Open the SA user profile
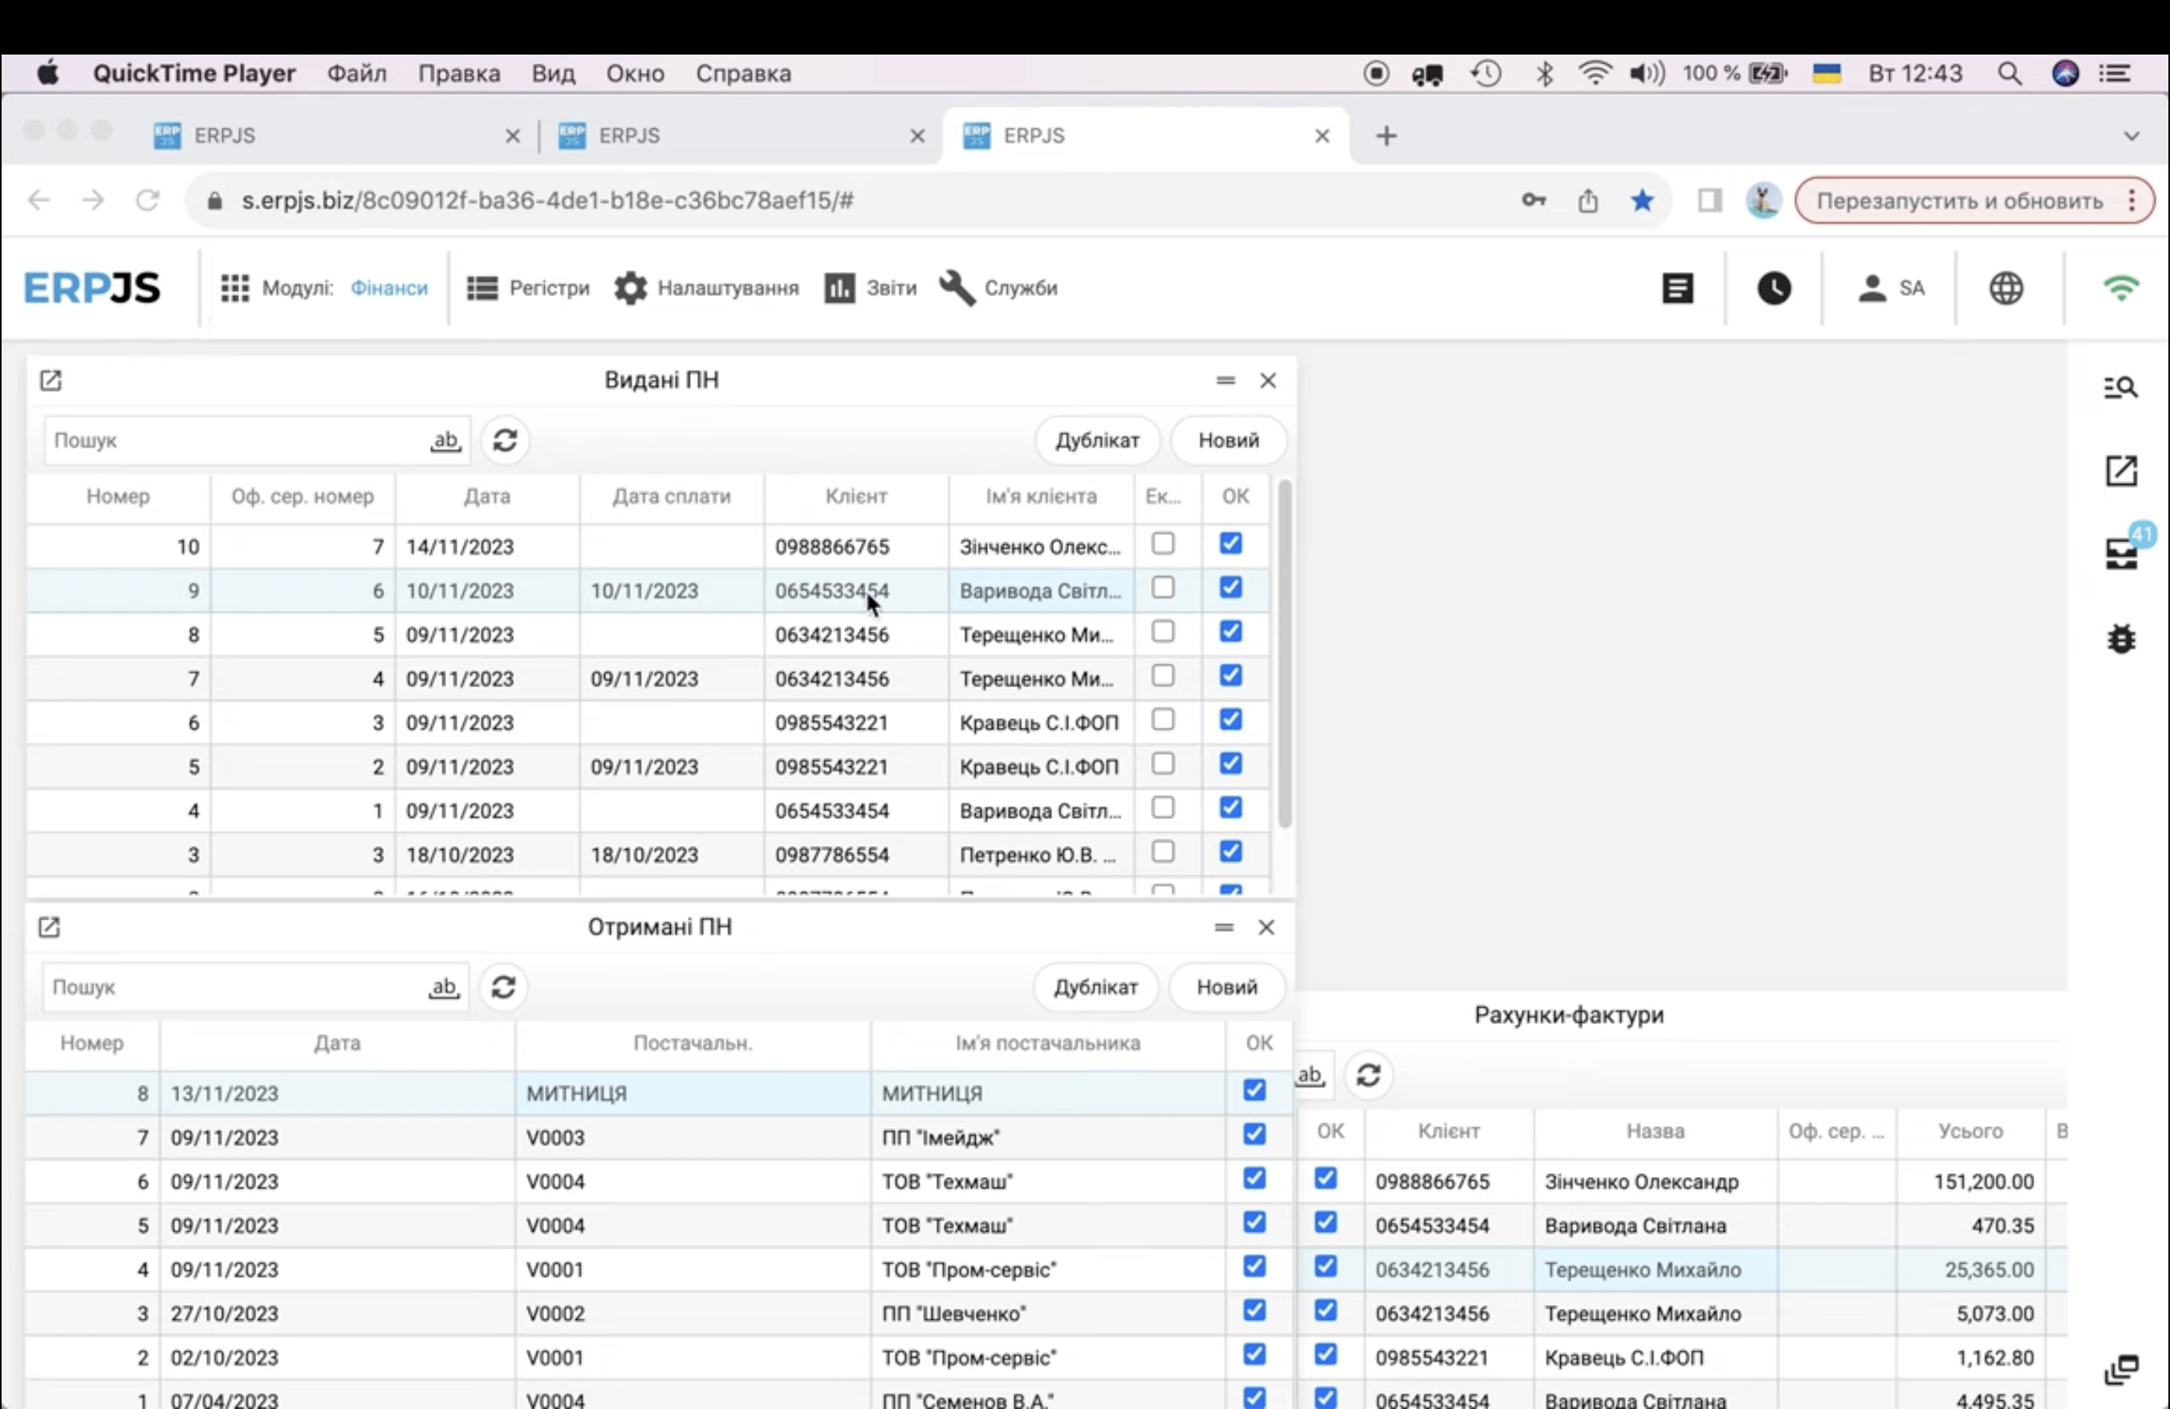The width and height of the screenshot is (2170, 1409). 1891,288
